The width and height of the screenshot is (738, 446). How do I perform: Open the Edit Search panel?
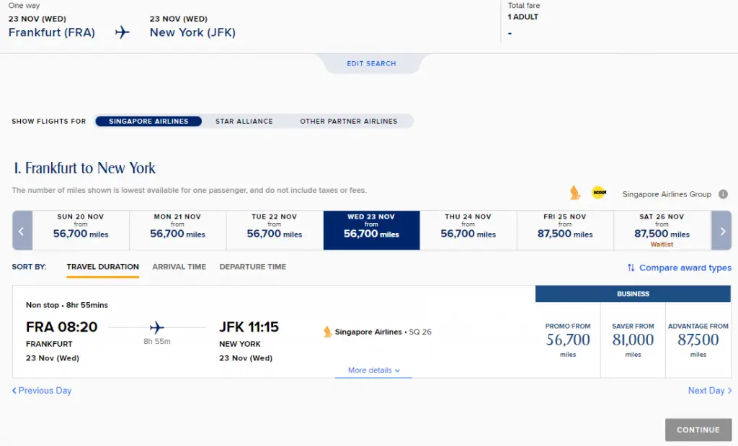pos(371,63)
